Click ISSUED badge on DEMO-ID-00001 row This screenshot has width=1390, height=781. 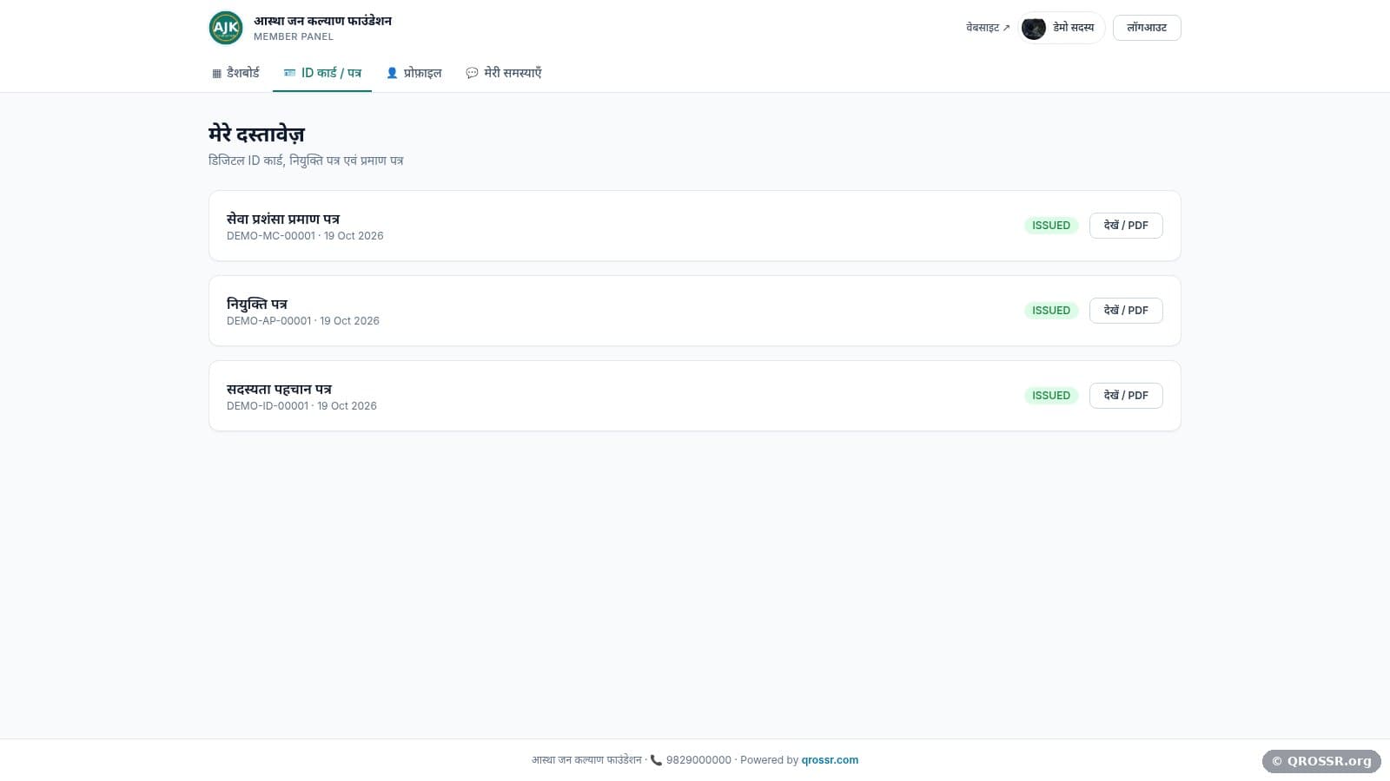[x=1051, y=396]
